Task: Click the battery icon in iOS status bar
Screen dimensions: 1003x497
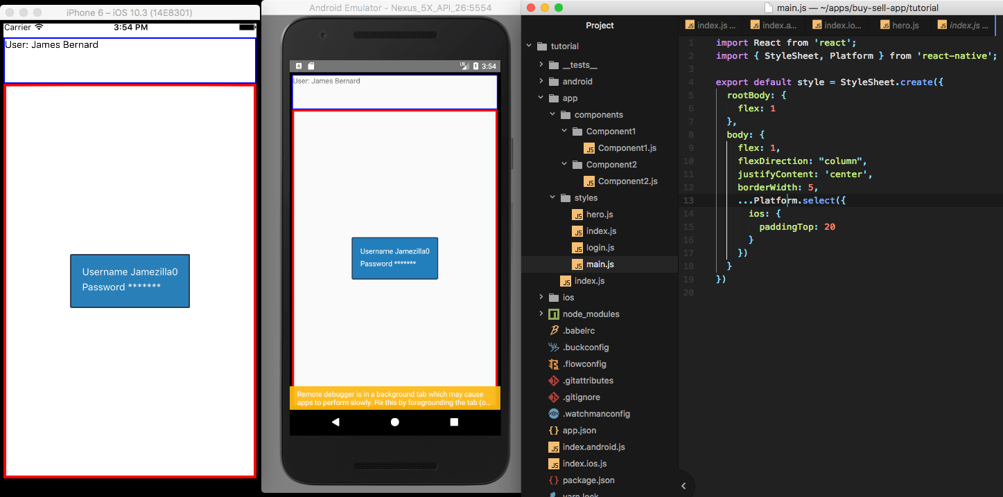Action: (246, 27)
